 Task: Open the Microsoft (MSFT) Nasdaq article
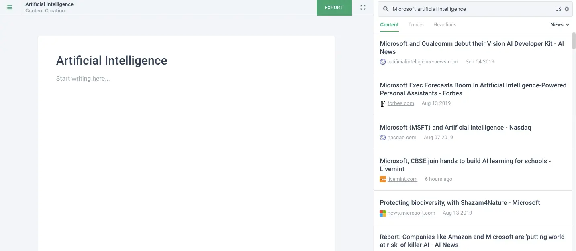[455, 128]
